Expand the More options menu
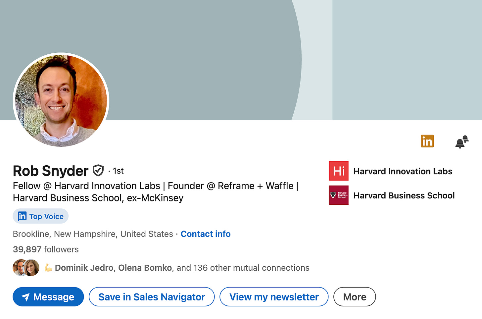The image size is (482, 319). point(355,297)
